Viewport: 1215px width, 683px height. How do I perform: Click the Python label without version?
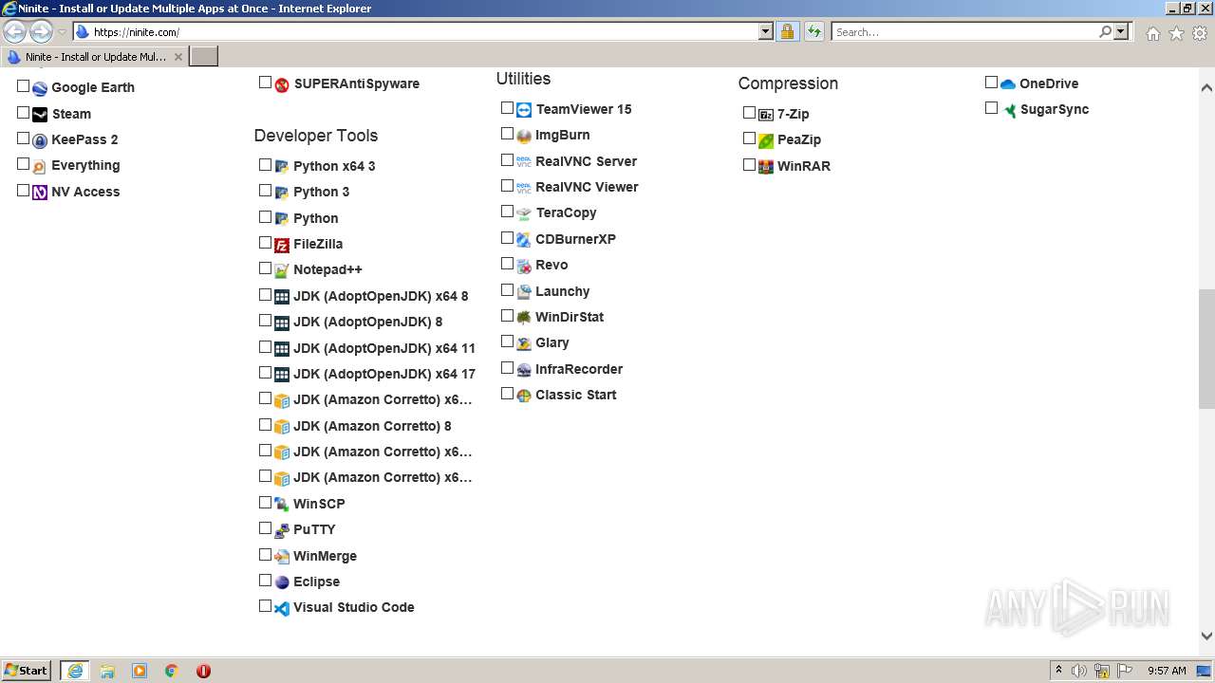coord(316,218)
